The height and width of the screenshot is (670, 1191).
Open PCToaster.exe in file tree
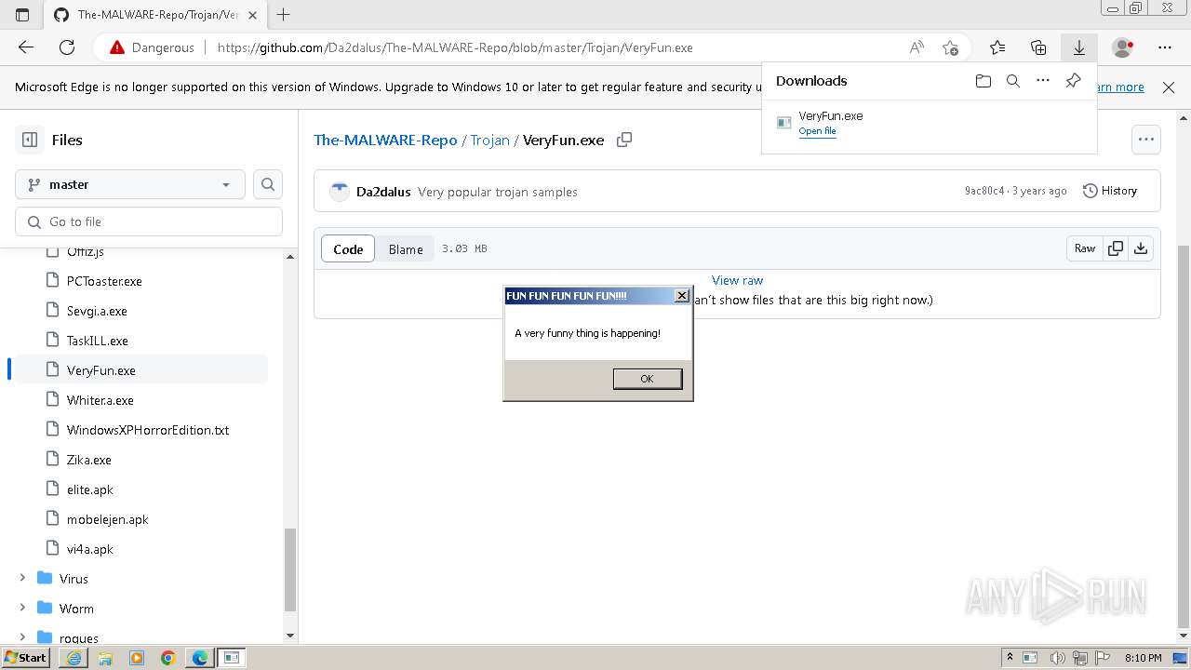tap(104, 281)
